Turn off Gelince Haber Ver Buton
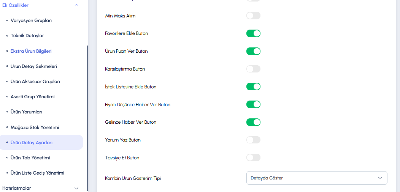400x192 pixels. tap(253, 122)
